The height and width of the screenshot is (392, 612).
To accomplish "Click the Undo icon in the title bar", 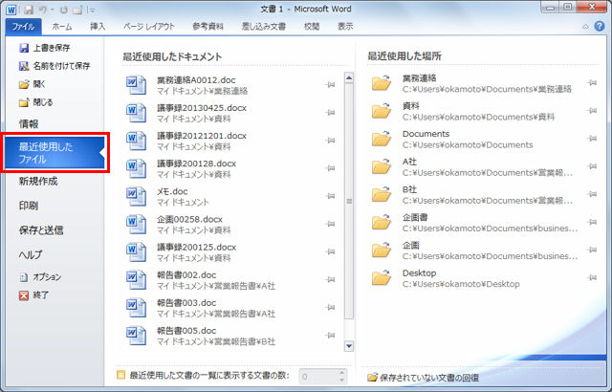I will (x=43, y=10).
